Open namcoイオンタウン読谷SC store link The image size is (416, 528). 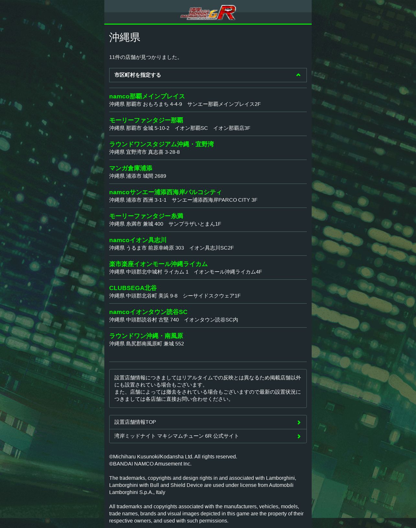(148, 312)
